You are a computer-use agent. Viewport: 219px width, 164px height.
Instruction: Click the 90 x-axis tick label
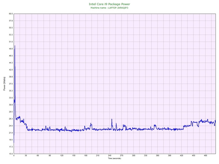(50, 156)
